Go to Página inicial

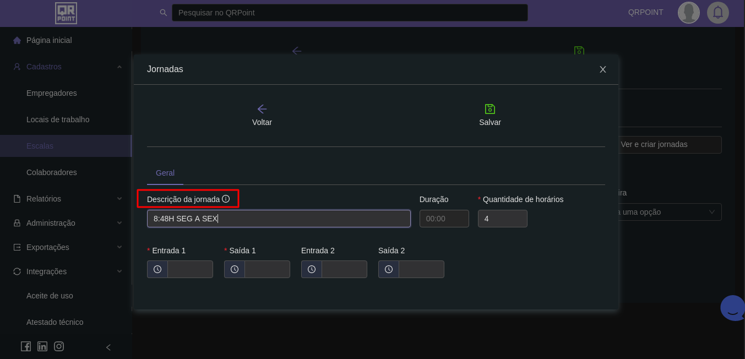(x=49, y=40)
